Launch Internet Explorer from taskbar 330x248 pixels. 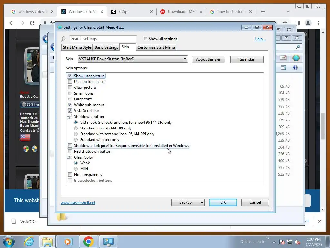tap(29, 242)
